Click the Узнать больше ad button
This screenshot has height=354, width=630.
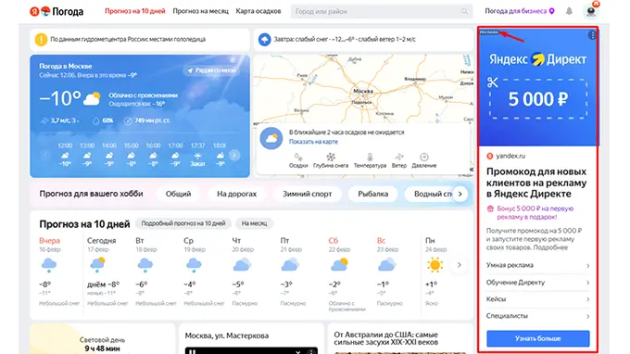[538, 339]
